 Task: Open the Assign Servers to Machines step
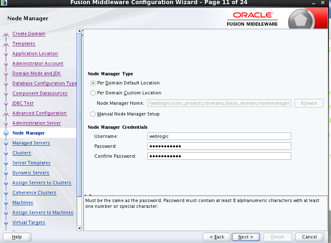click(x=42, y=212)
